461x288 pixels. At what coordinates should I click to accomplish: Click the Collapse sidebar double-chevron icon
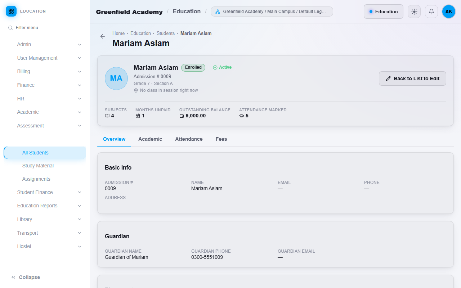pyautogui.click(x=13, y=277)
